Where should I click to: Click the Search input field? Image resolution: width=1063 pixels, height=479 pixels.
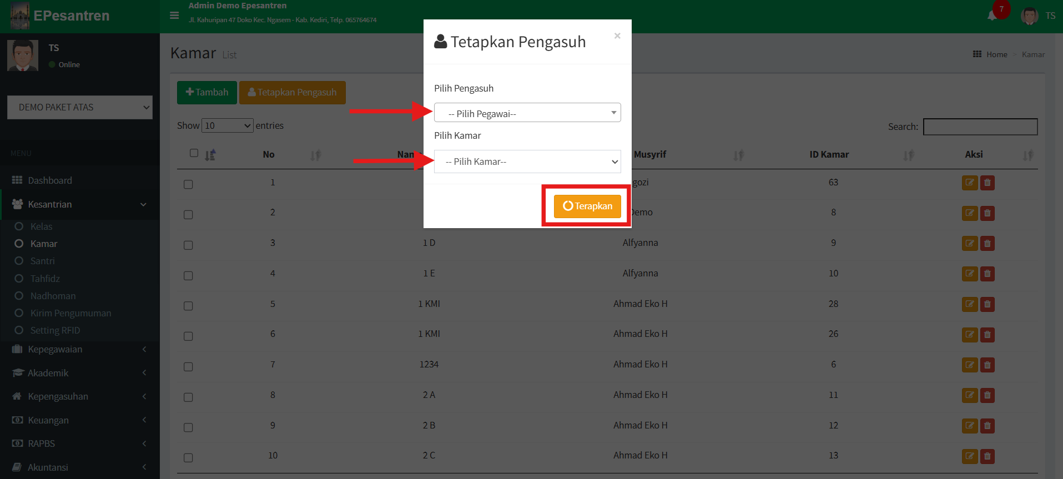(980, 127)
